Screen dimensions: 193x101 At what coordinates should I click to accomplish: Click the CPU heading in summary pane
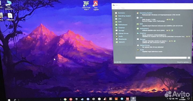[x=141, y=18]
